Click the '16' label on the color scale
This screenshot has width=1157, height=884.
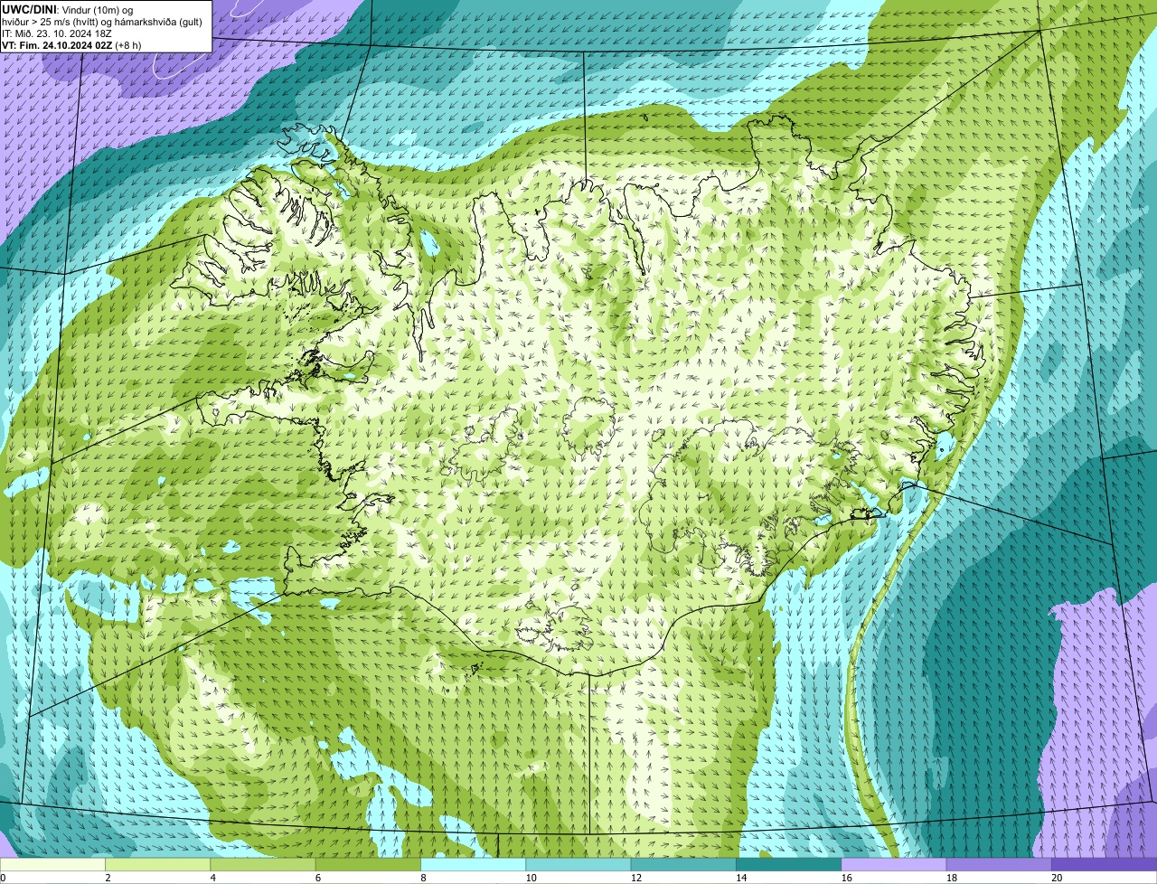tap(846, 878)
